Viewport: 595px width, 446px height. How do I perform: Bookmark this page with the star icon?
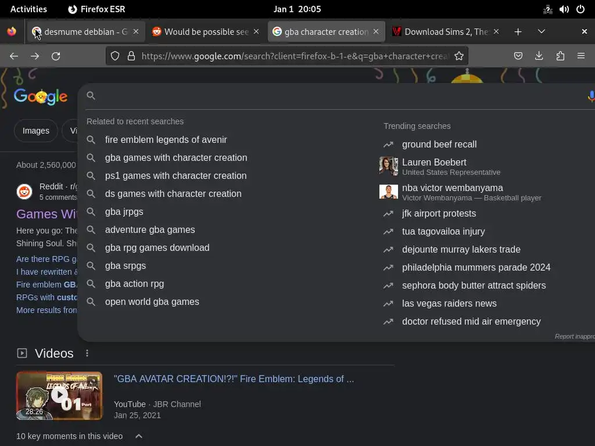pos(459,56)
